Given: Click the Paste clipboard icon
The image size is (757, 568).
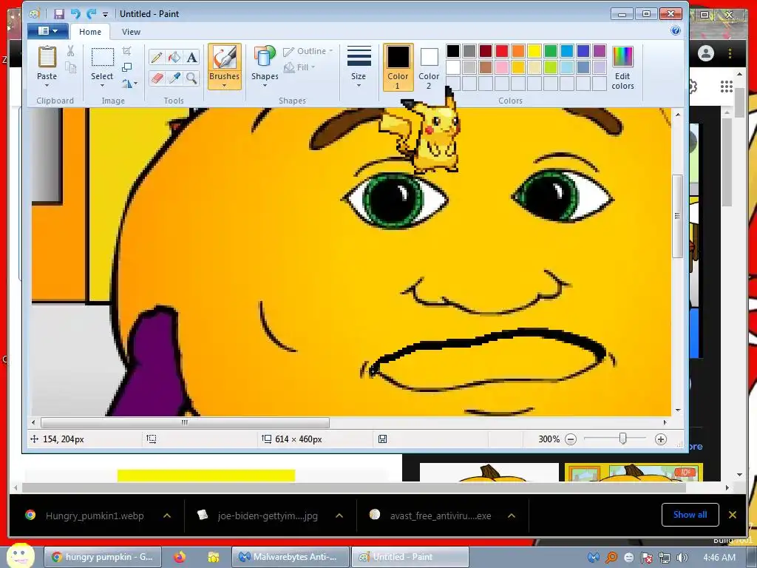Looking at the screenshot, I should (47, 57).
